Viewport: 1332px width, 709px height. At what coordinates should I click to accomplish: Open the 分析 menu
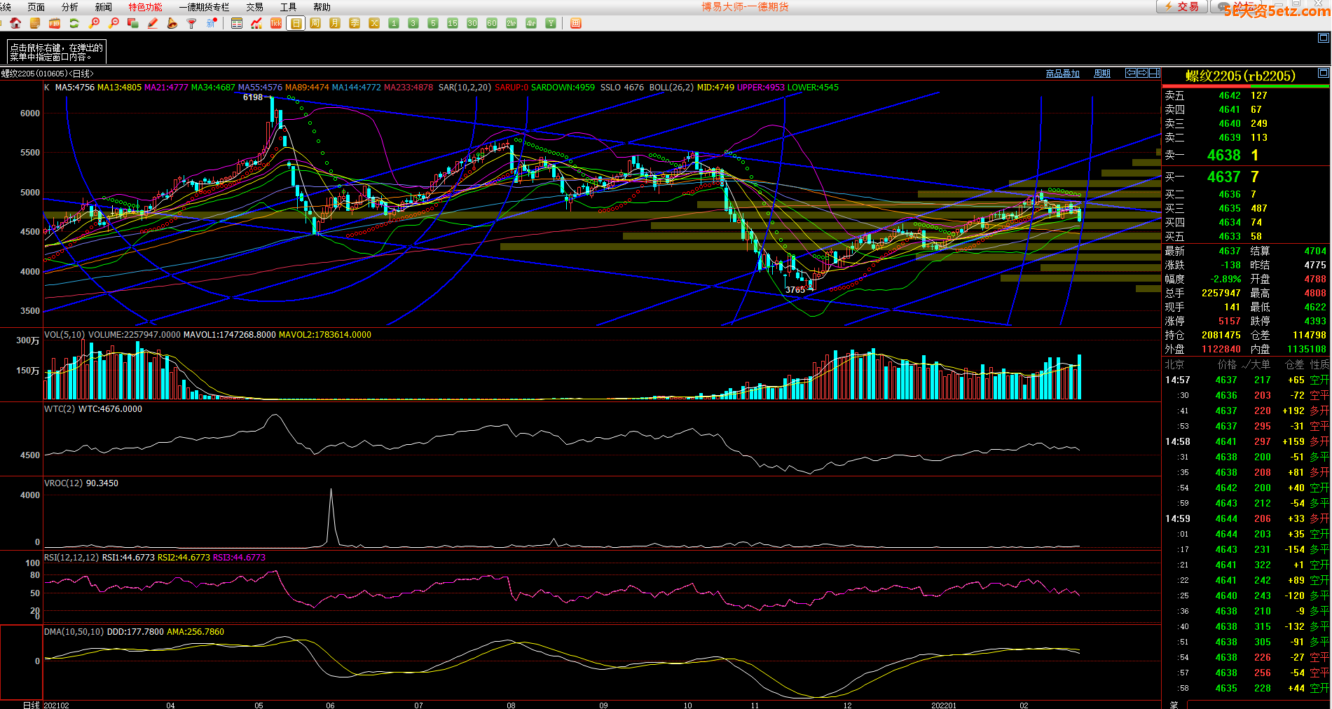(70, 7)
